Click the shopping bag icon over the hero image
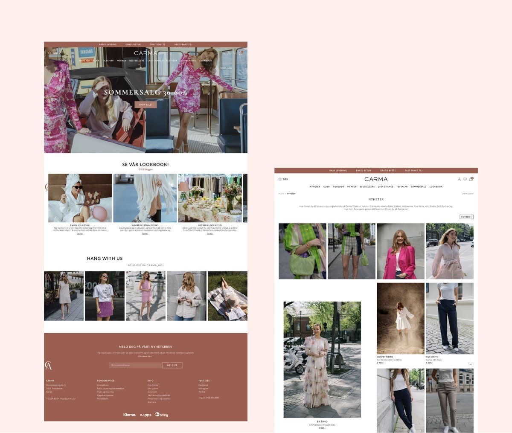 pyautogui.click(x=241, y=53)
